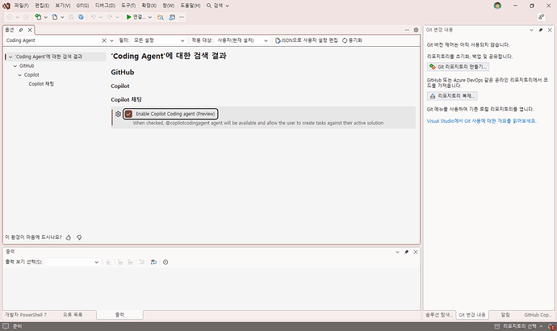Clear the Coding Agent search box
The image size is (557, 331).
coord(104,40)
